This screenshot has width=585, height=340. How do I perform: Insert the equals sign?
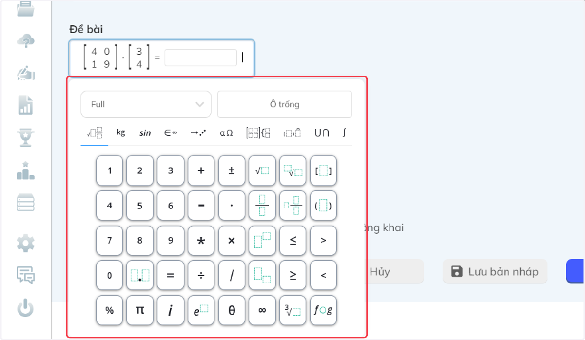171,275
